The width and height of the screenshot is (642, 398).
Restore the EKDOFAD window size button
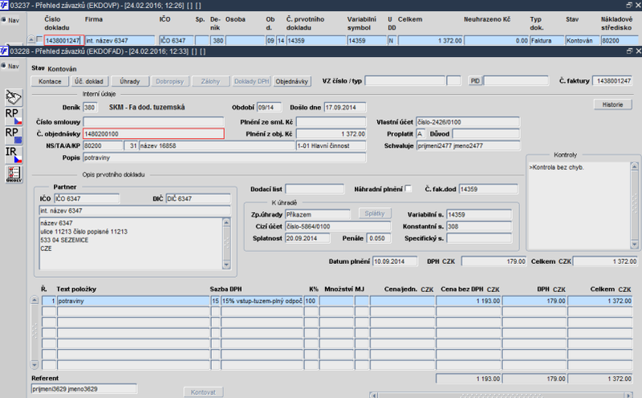point(629,51)
